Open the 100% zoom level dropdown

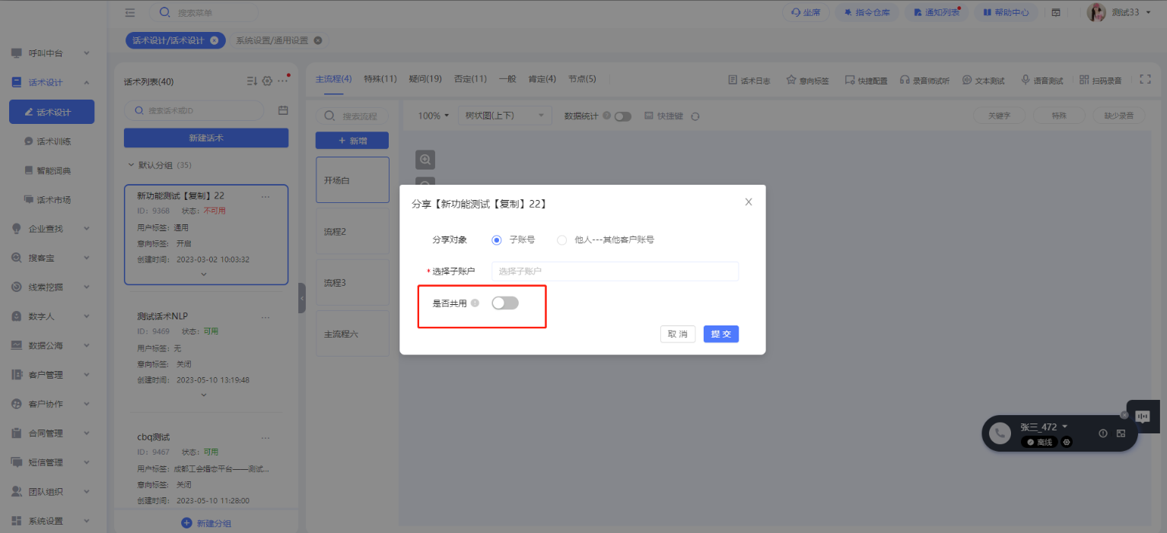point(433,116)
